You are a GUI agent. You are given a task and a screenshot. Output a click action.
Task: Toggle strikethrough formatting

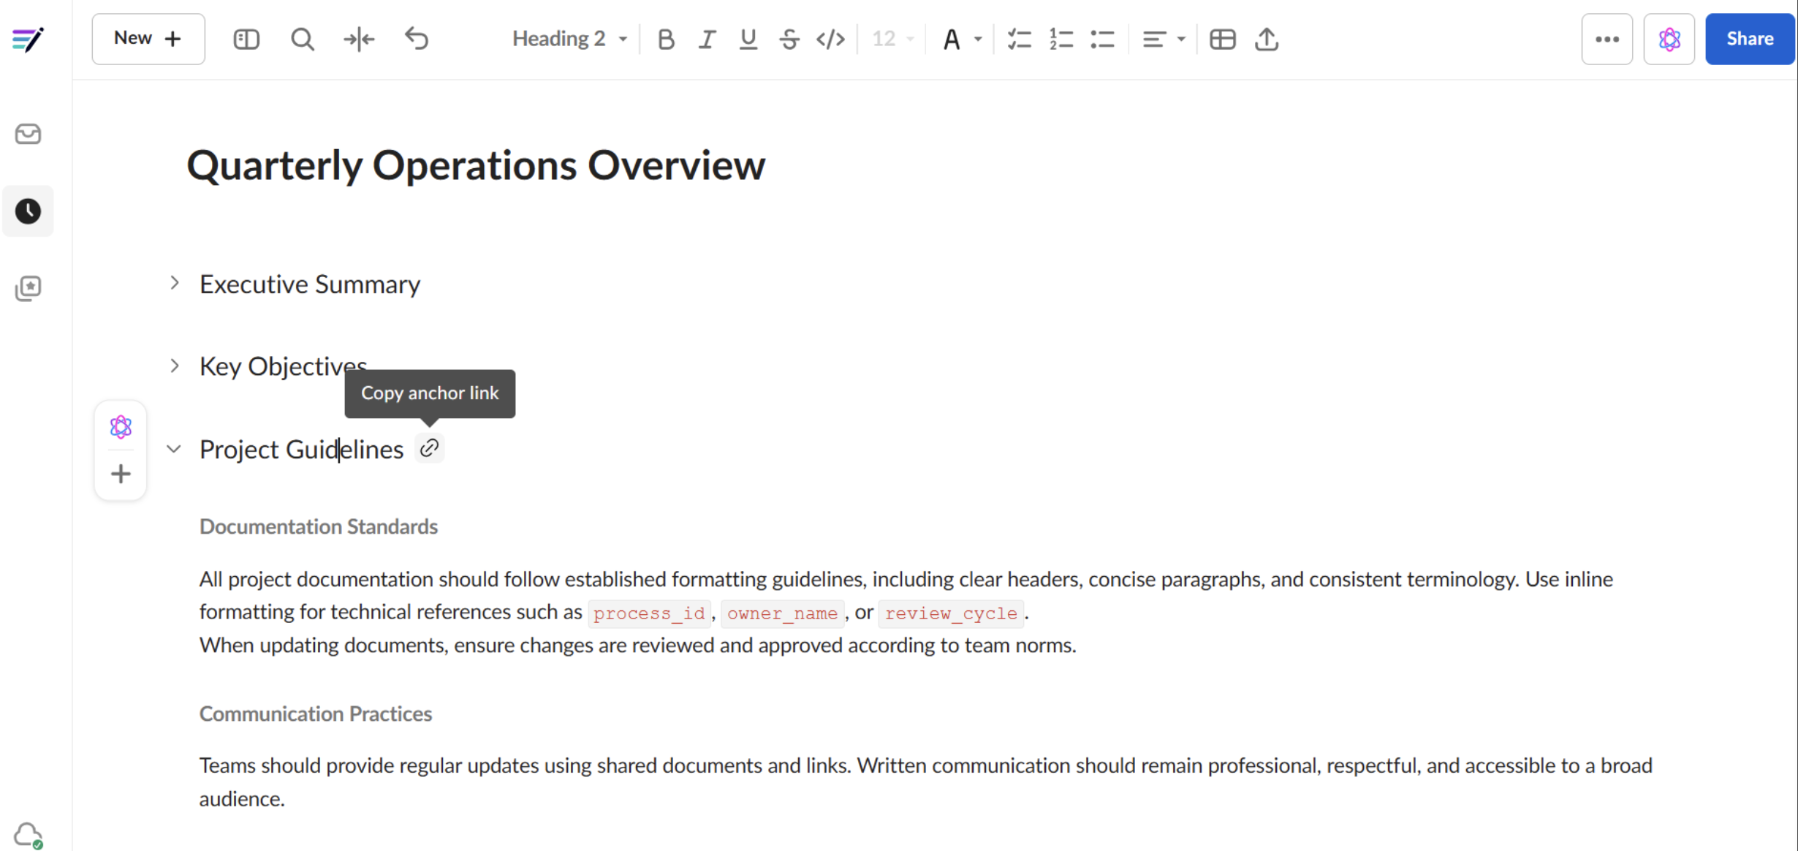(x=789, y=39)
